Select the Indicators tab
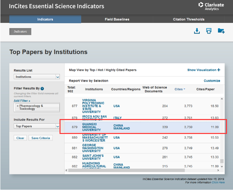 (x=45, y=19)
